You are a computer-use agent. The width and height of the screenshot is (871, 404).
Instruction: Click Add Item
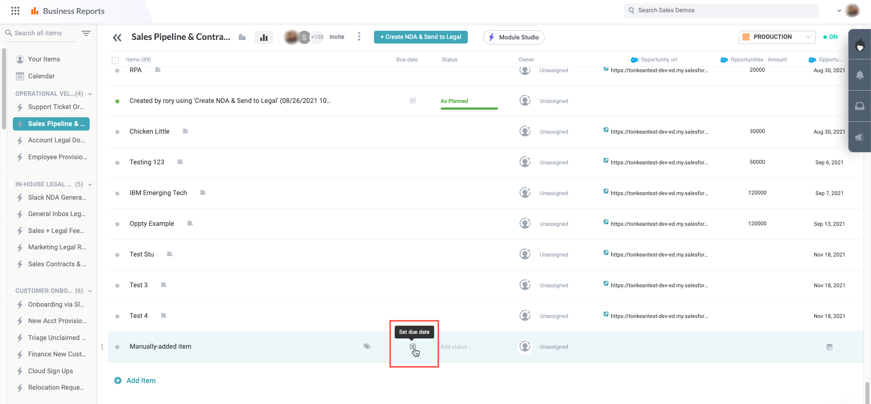(x=141, y=380)
